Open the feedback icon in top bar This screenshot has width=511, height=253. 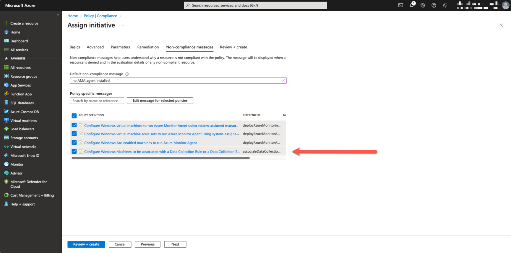pyautogui.click(x=445, y=5)
